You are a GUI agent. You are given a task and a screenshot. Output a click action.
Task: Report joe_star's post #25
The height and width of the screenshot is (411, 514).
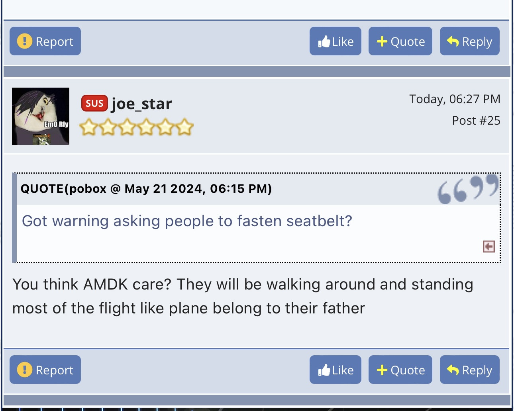pyautogui.click(x=45, y=370)
